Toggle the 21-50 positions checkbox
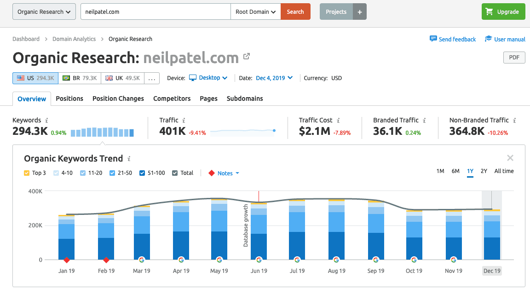This screenshot has height=289, width=530. (x=112, y=173)
